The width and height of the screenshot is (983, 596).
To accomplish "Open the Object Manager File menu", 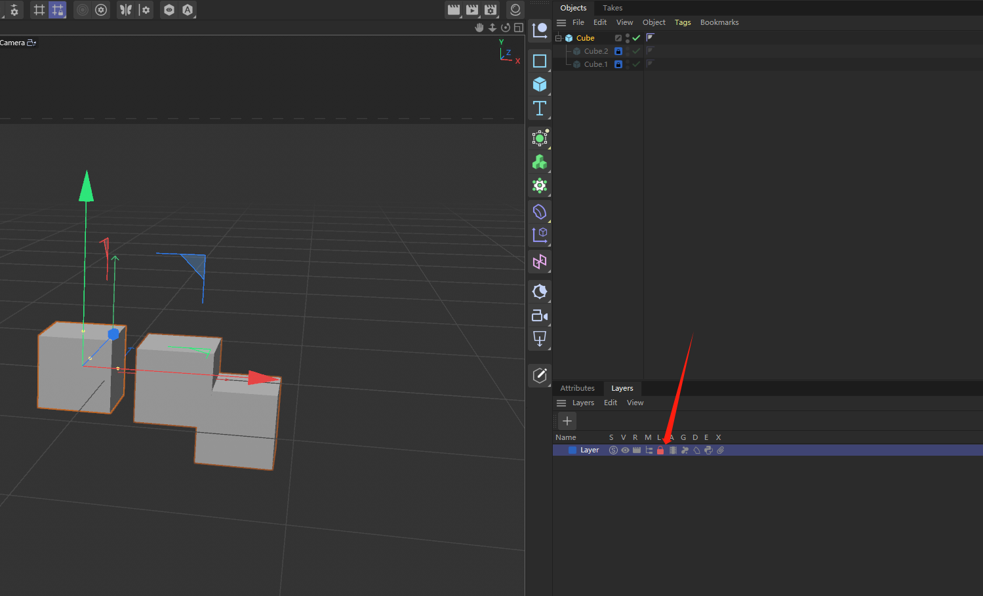I will pyautogui.click(x=578, y=22).
